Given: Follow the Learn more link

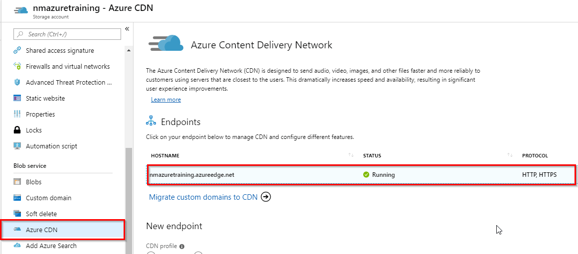Looking at the screenshot, I should (x=166, y=100).
